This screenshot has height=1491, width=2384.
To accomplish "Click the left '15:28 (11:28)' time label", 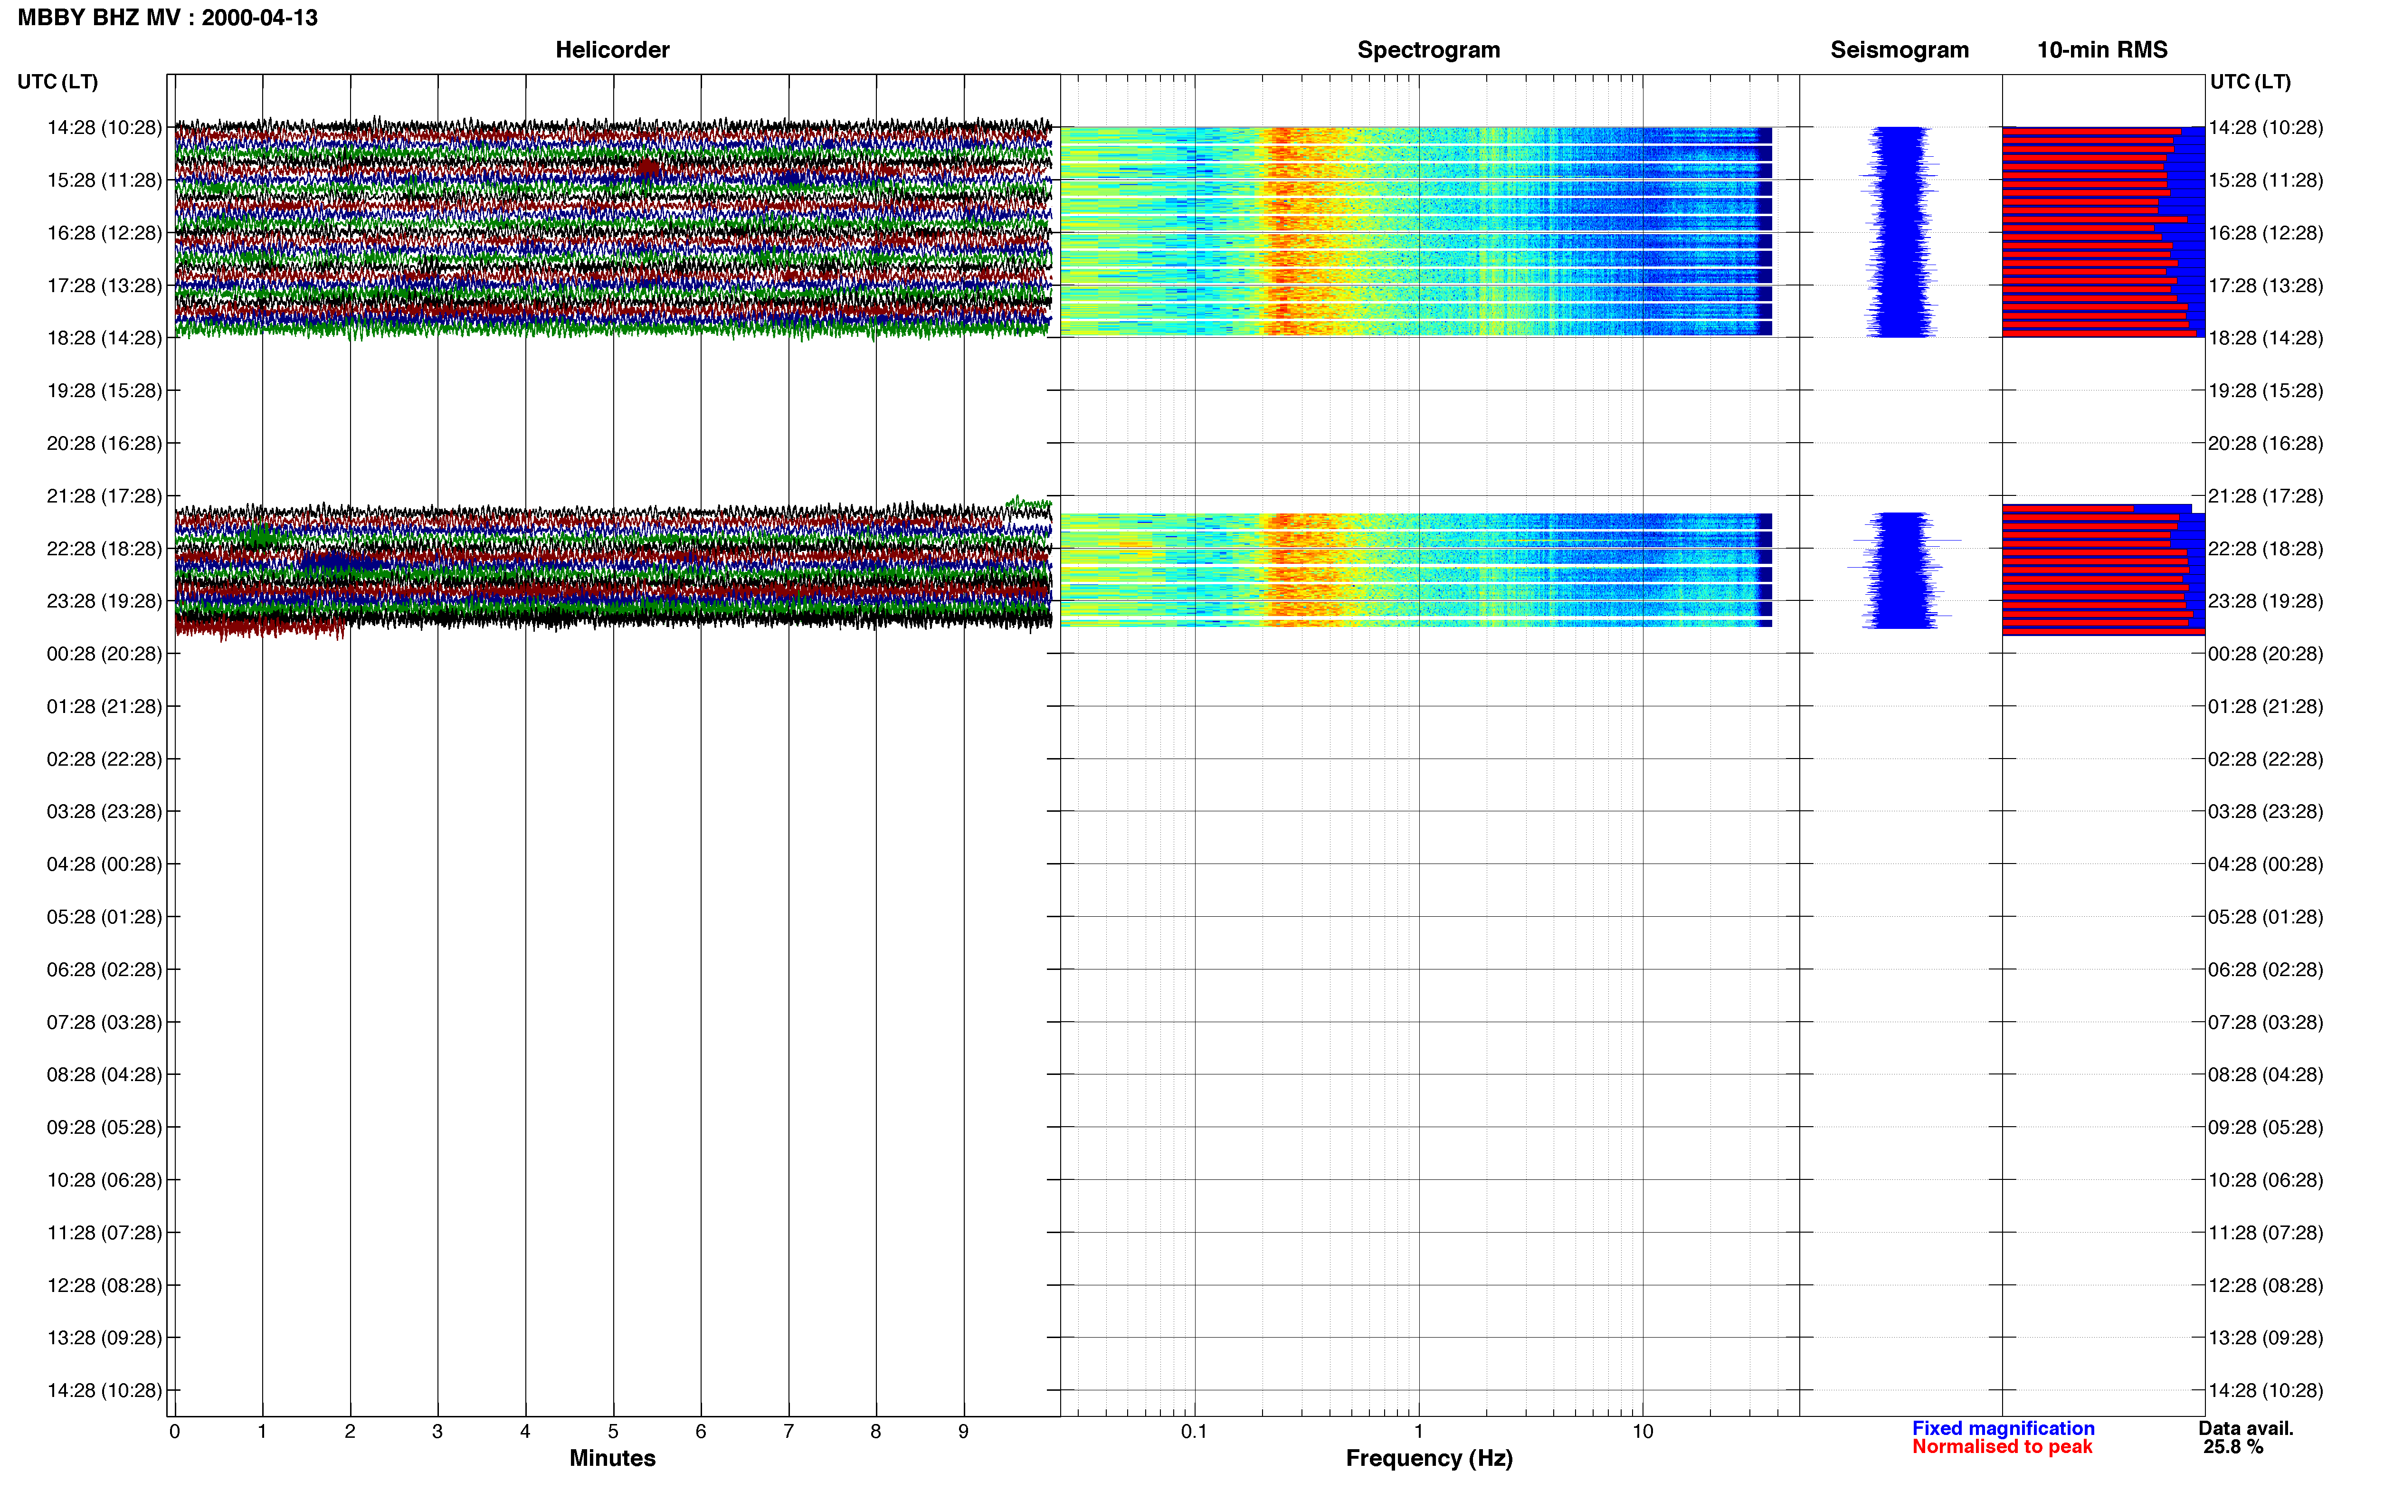I will (x=104, y=180).
